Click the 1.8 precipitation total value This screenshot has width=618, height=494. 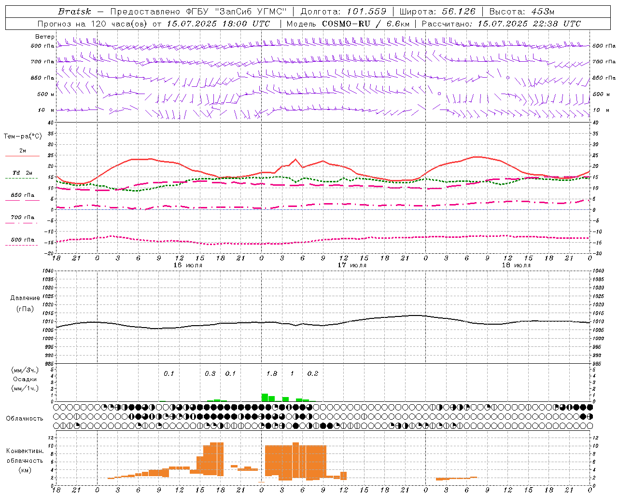tap(272, 373)
